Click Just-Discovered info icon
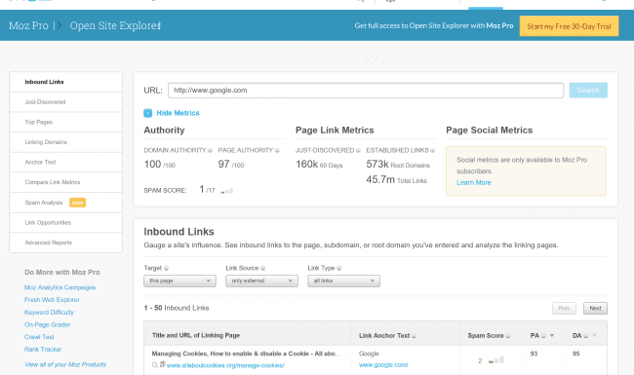634x375 pixels. click(358, 151)
